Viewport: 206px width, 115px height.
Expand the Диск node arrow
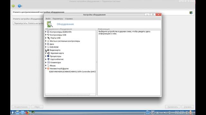[46, 44]
